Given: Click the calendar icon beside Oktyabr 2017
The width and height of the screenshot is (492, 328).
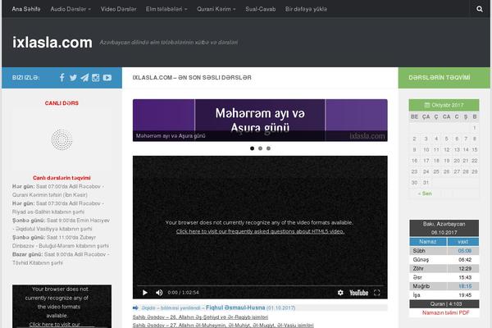Looking at the screenshot, I should 427,105.
